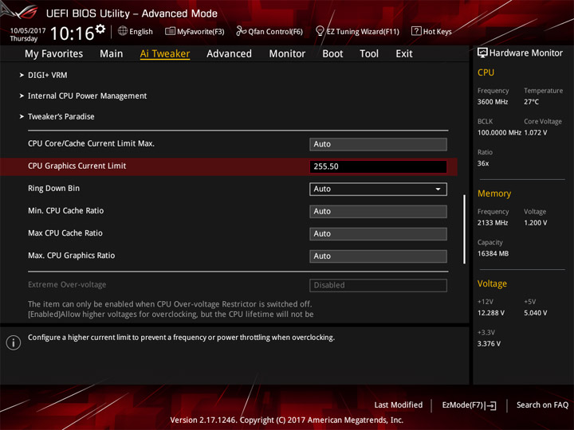This screenshot has width=574, height=430.
Task: Switch to the Main tab
Action: click(112, 54)
